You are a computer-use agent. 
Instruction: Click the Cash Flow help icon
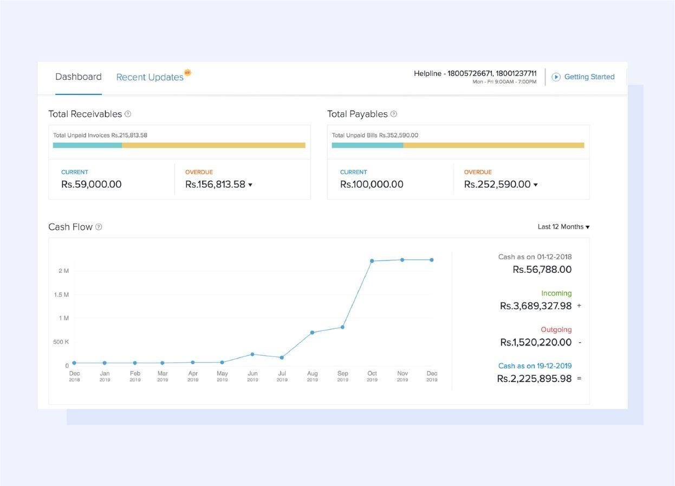(x=99, y=227)
